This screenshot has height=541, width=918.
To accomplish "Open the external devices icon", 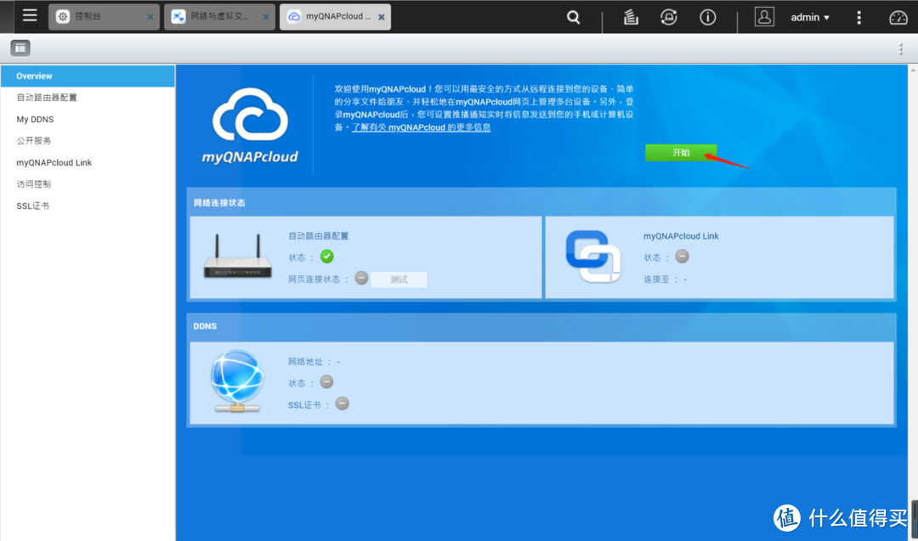I will pyautogui.click(x=669, y=18).
